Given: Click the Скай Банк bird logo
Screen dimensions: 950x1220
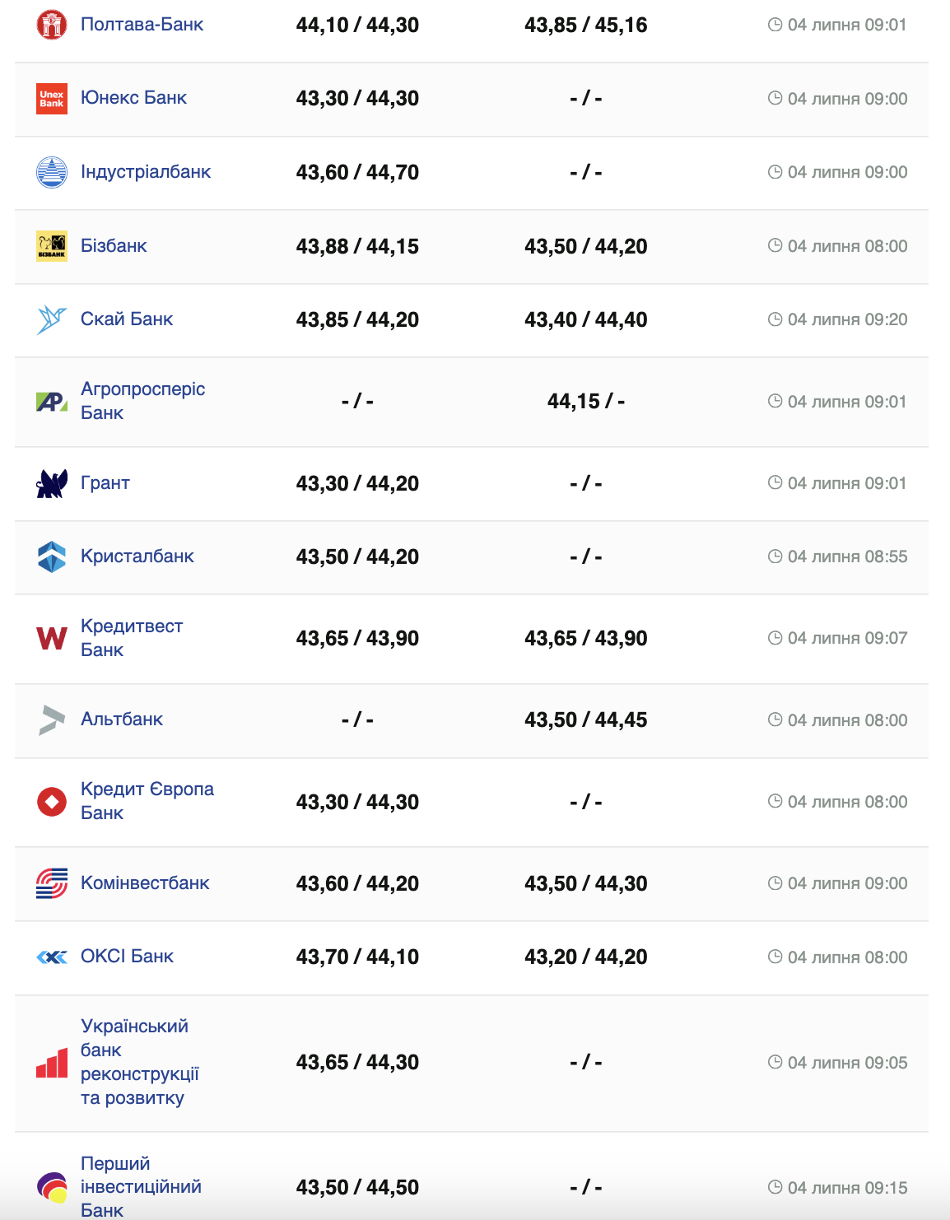Looking at the screenshot, I should point(51,319).
